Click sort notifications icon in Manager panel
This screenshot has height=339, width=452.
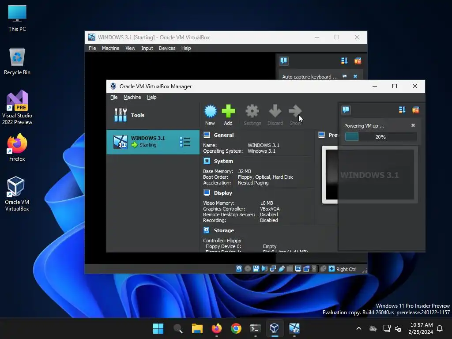pyautogui.click(x=402, y=109)
